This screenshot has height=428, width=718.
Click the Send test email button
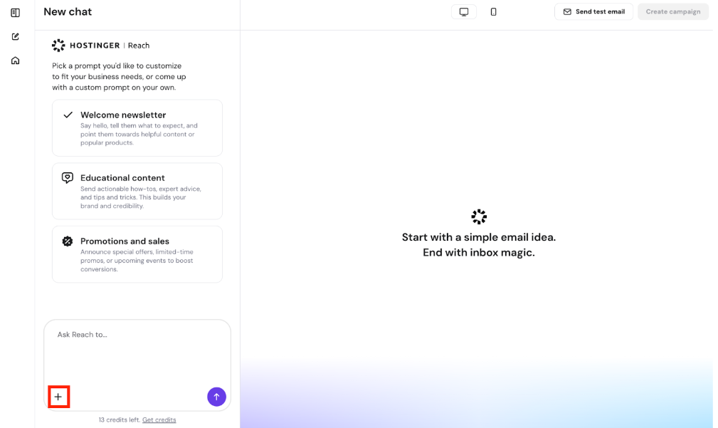593,12
